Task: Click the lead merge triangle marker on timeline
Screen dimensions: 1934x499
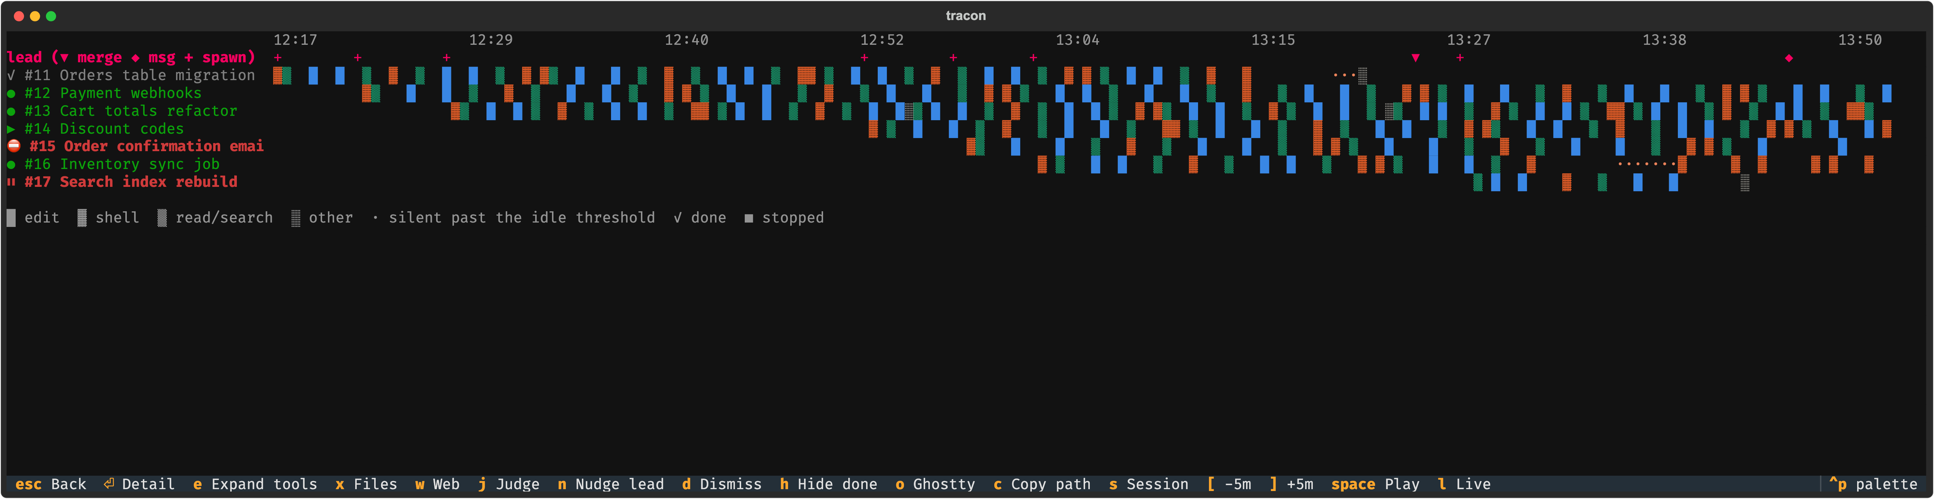Action: (x=1415, y=58)
